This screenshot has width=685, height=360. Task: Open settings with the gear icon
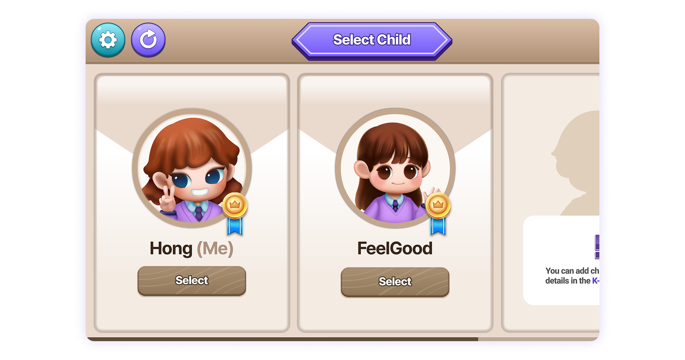(108, 40)
